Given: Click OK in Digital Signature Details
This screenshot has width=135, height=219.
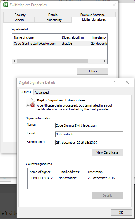Looking at the screenshot, I should click(121, 213).
